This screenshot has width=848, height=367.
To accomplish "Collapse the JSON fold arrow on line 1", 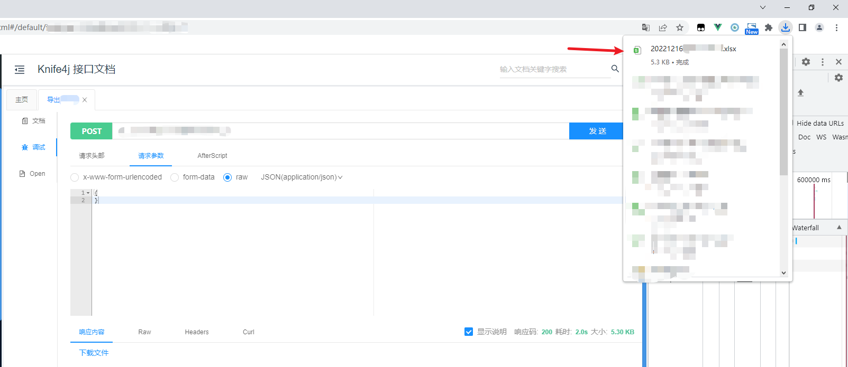I will tap(88, 193).
